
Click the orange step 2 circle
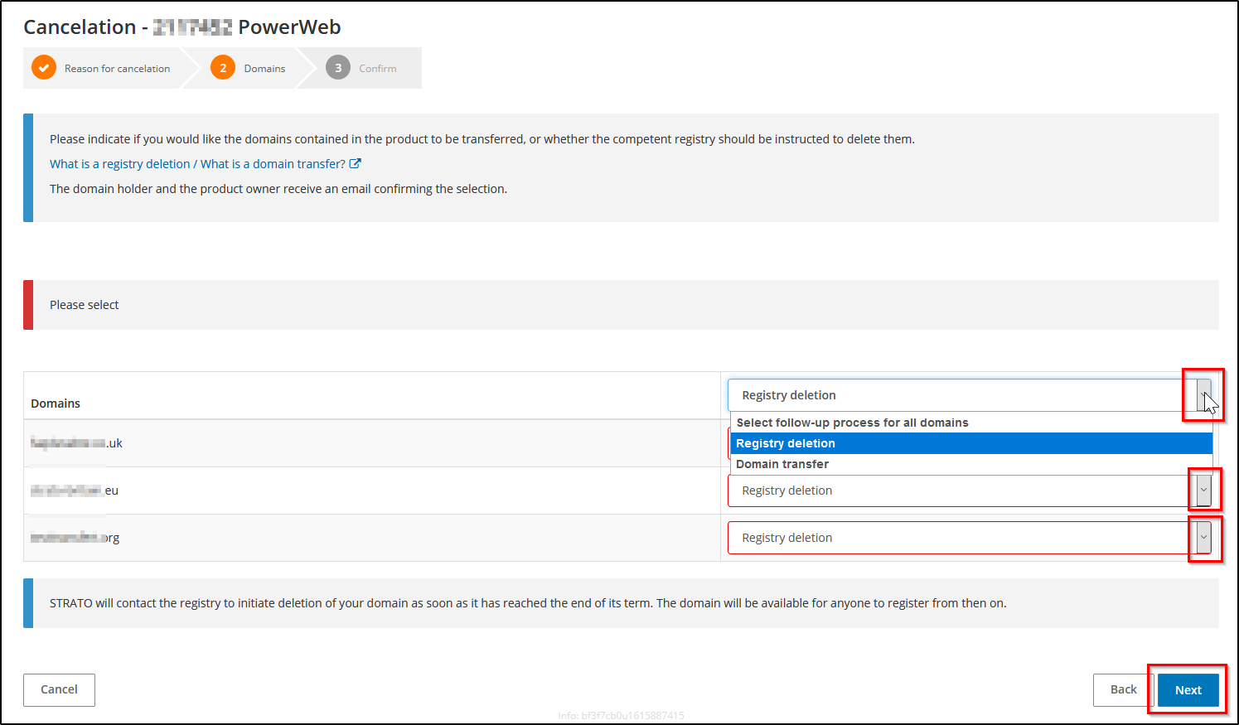tap(223, 68)
